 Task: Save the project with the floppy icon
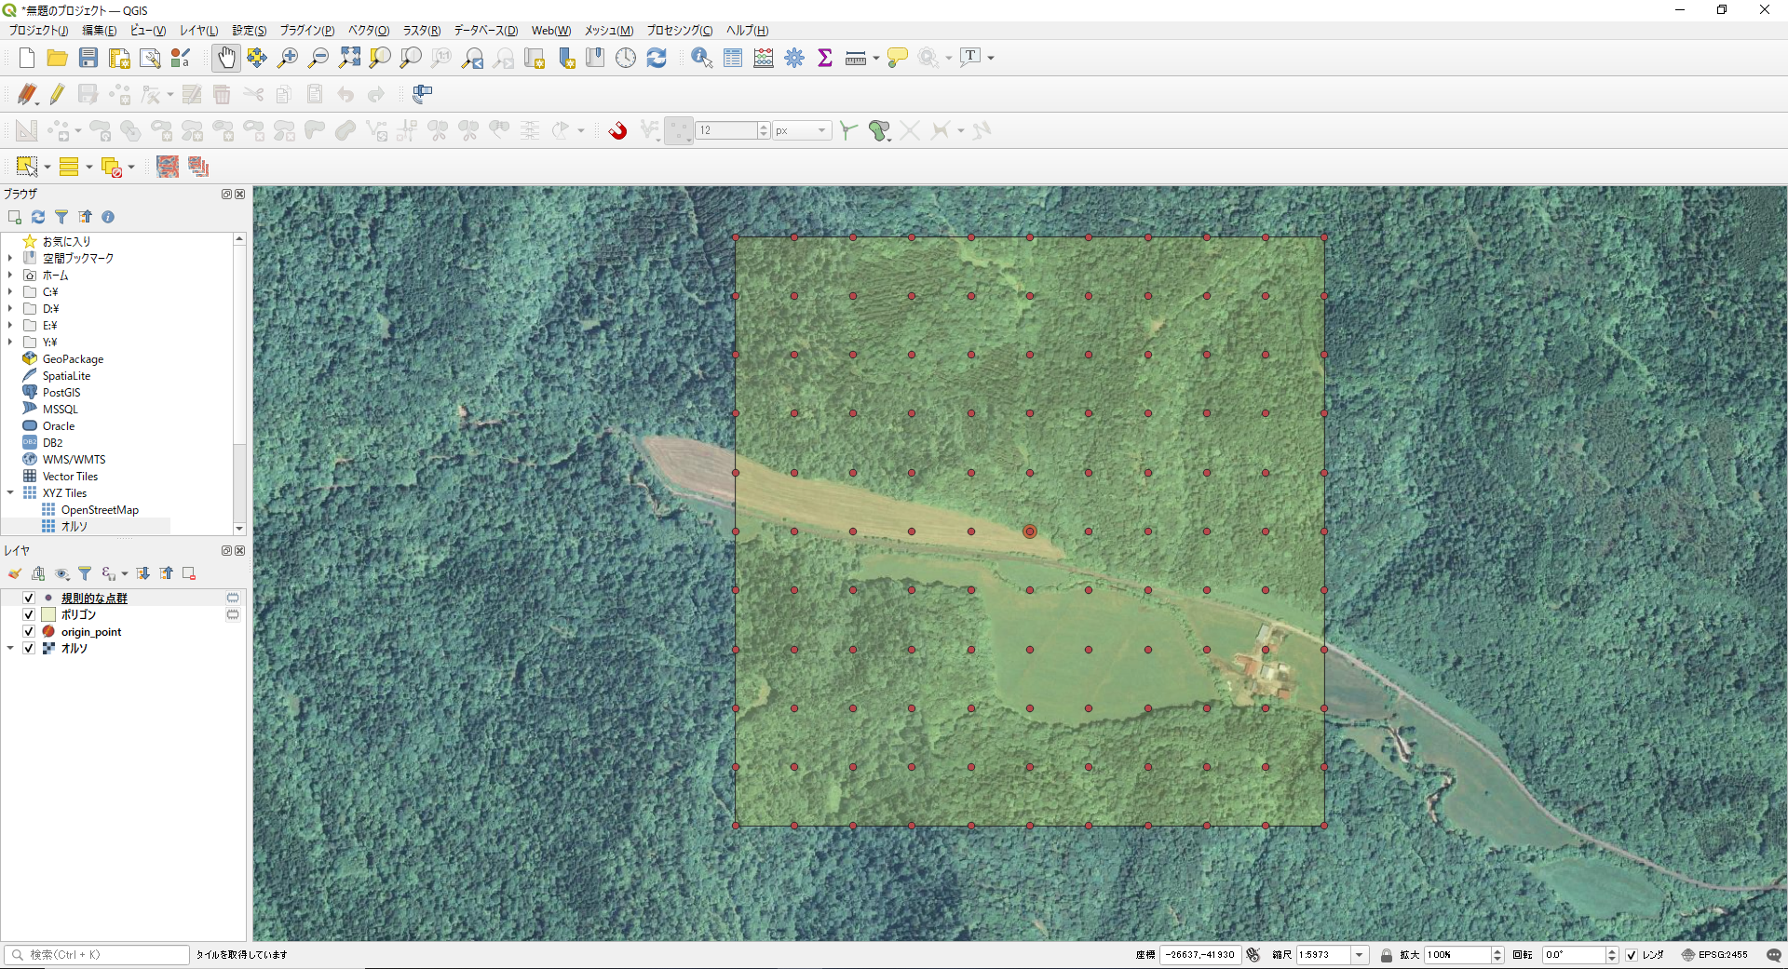(x=88, y=58)
